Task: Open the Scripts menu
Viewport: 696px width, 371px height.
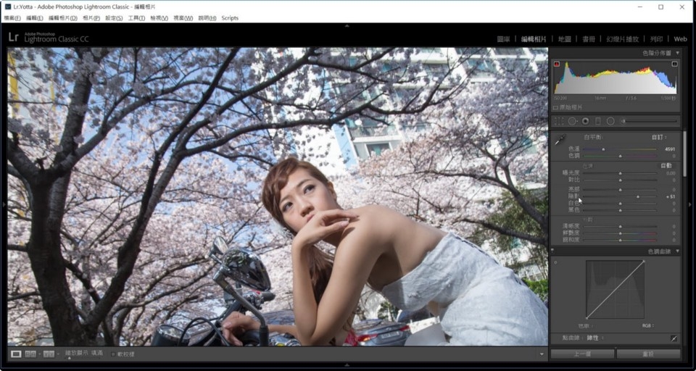Action: coord(230,18)
